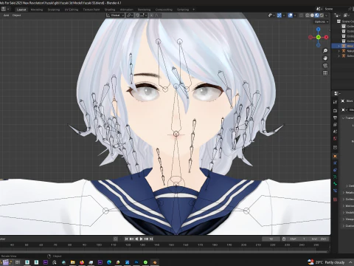The image size is (354, 266).
Task: Jump to the timeline end frame
Action: click(x=151, y=239)
